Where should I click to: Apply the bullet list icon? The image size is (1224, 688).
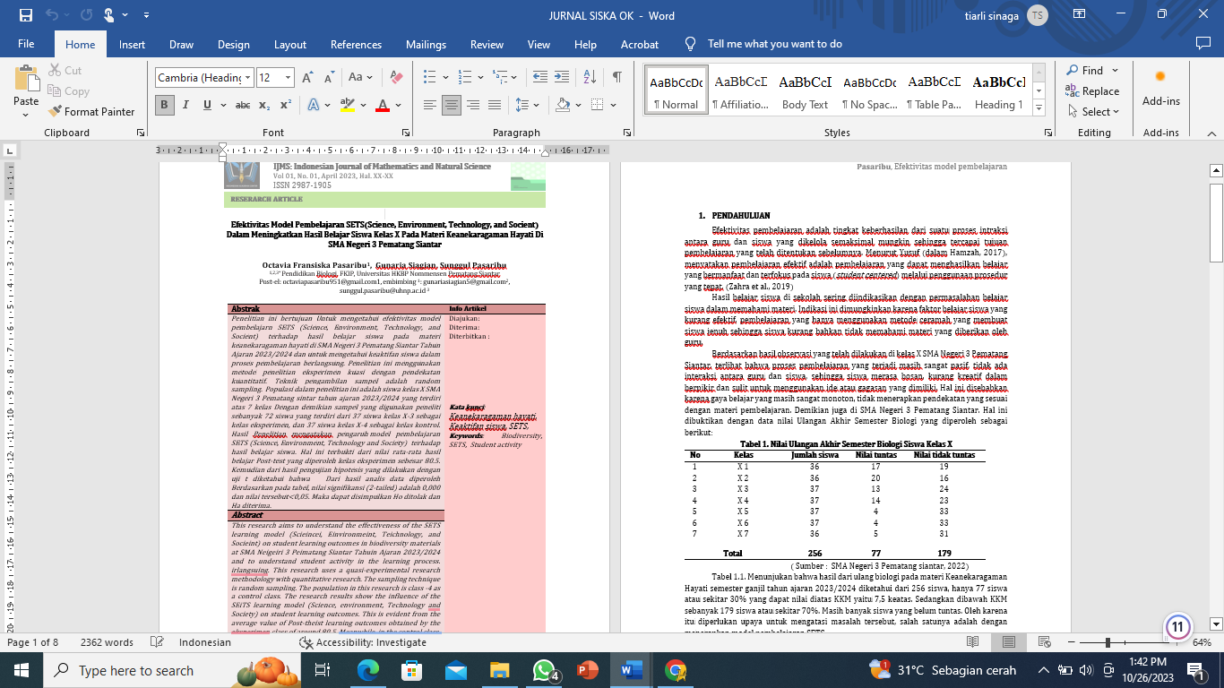(x=430, y=78)
